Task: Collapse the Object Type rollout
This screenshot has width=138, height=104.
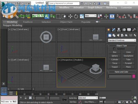Action: pos(121,46)
